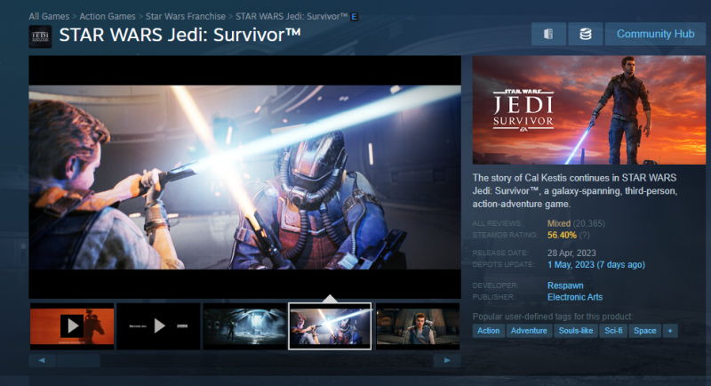Screen dimensions: 711x386
Task: Open the Community Hub
Action: [x=655, y=34]
